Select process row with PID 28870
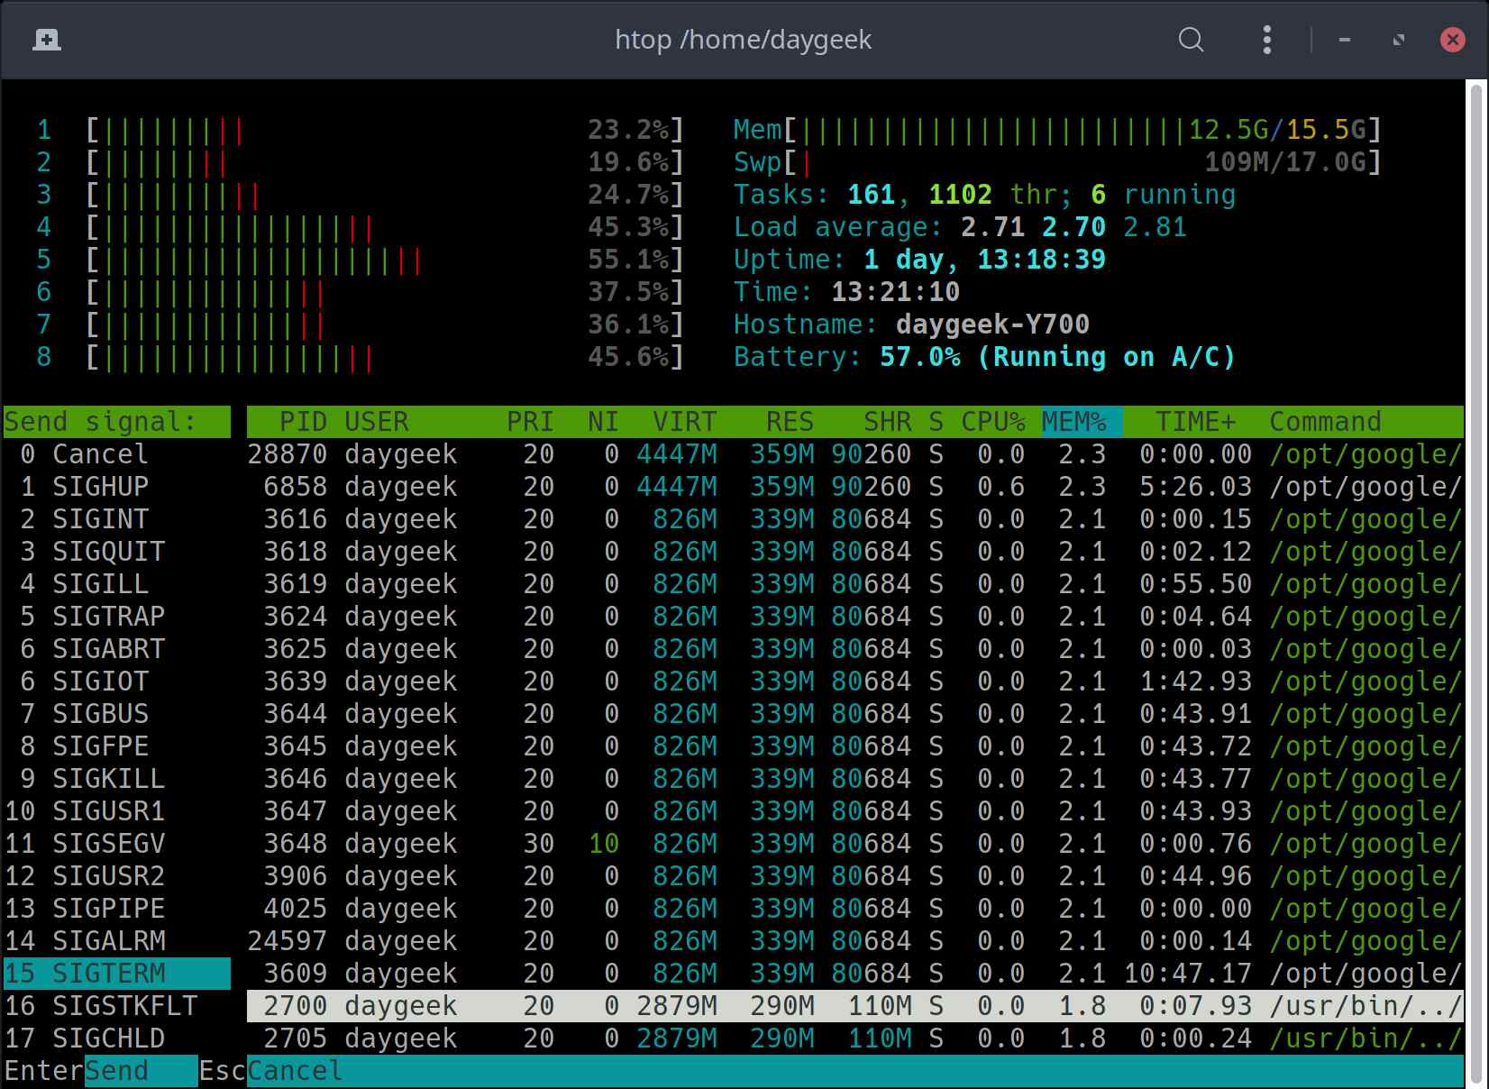The image size is (1489, 1089). tap(854, 454)
